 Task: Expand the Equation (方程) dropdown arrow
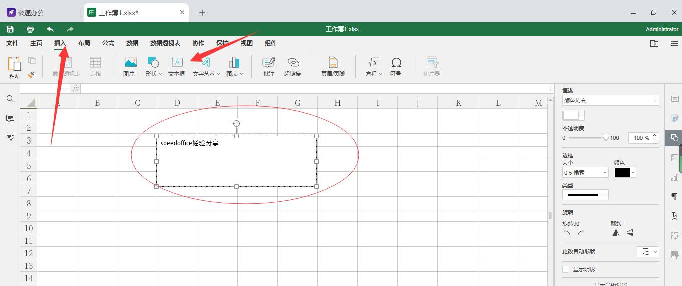click(380, 74)
